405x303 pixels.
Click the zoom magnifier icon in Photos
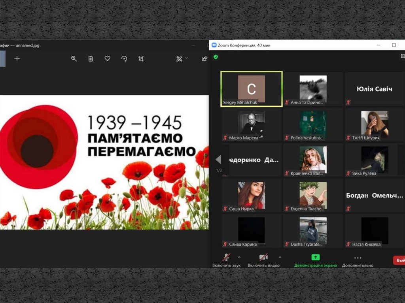[x=74, y=59]
